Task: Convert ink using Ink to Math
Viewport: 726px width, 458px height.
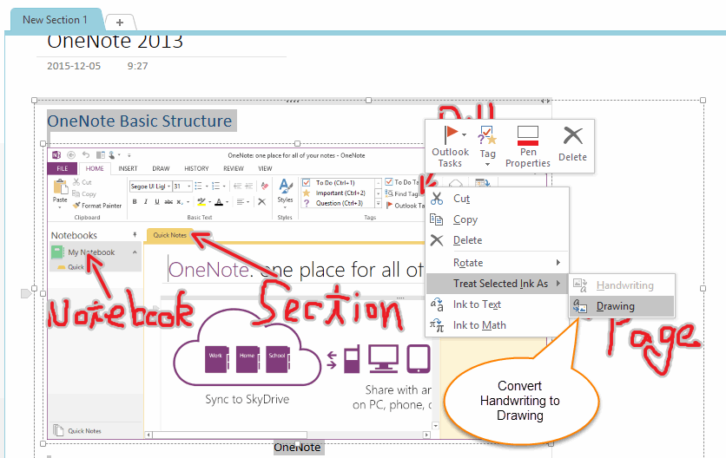Action: coord(479,325)
